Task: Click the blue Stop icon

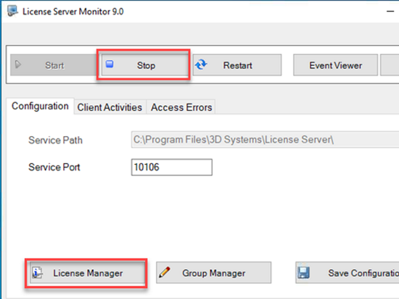Action: pyautogui.click(x=110, y=64)
